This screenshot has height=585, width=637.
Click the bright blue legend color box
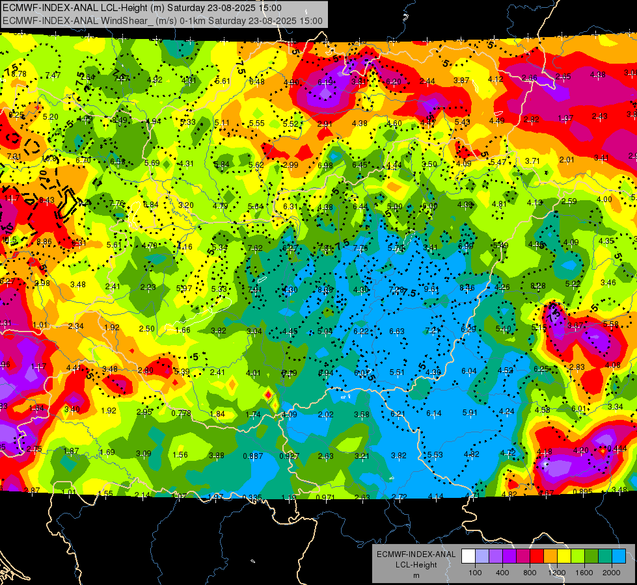click(619, 556)
